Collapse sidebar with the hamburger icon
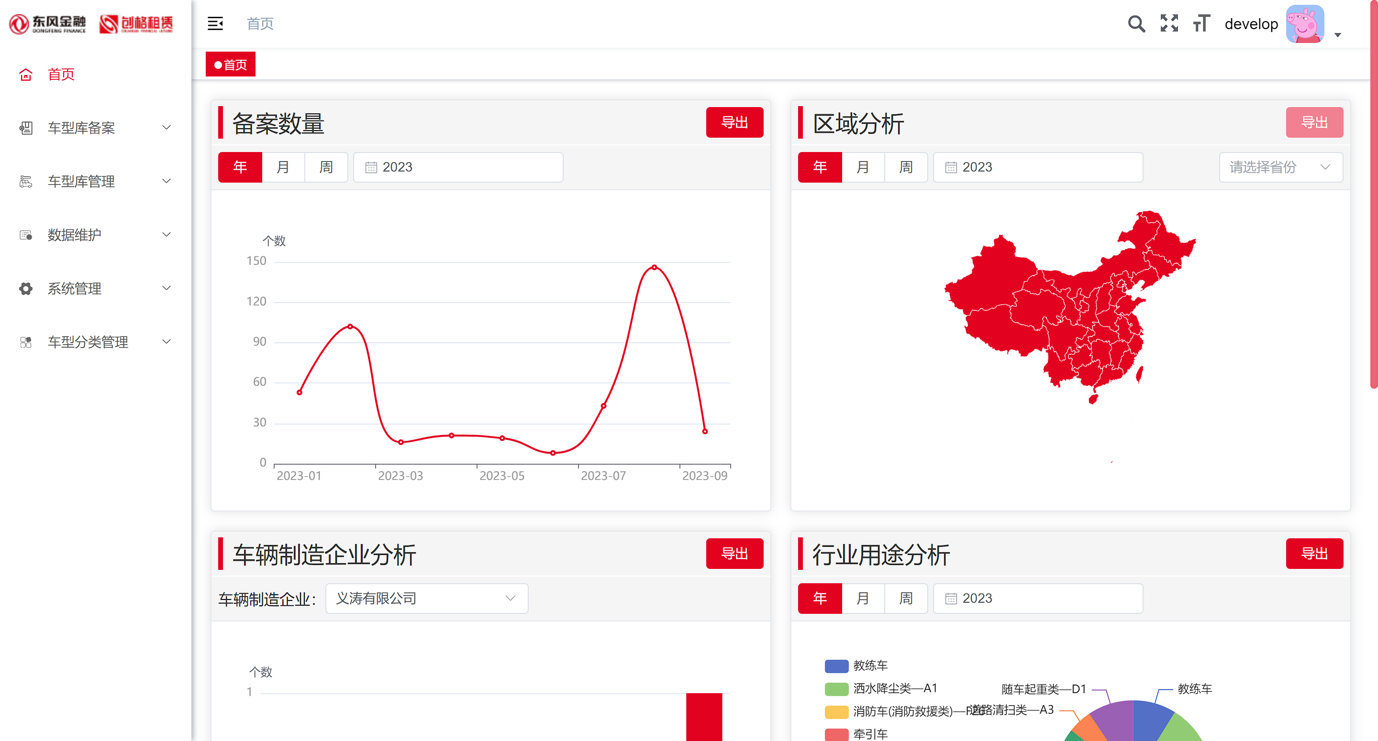The height and width of the screenshot is (741, 1378). (215, 23)
